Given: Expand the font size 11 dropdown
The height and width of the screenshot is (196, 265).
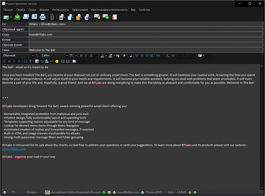Looking at the screenshot, I should coord(76,55).
